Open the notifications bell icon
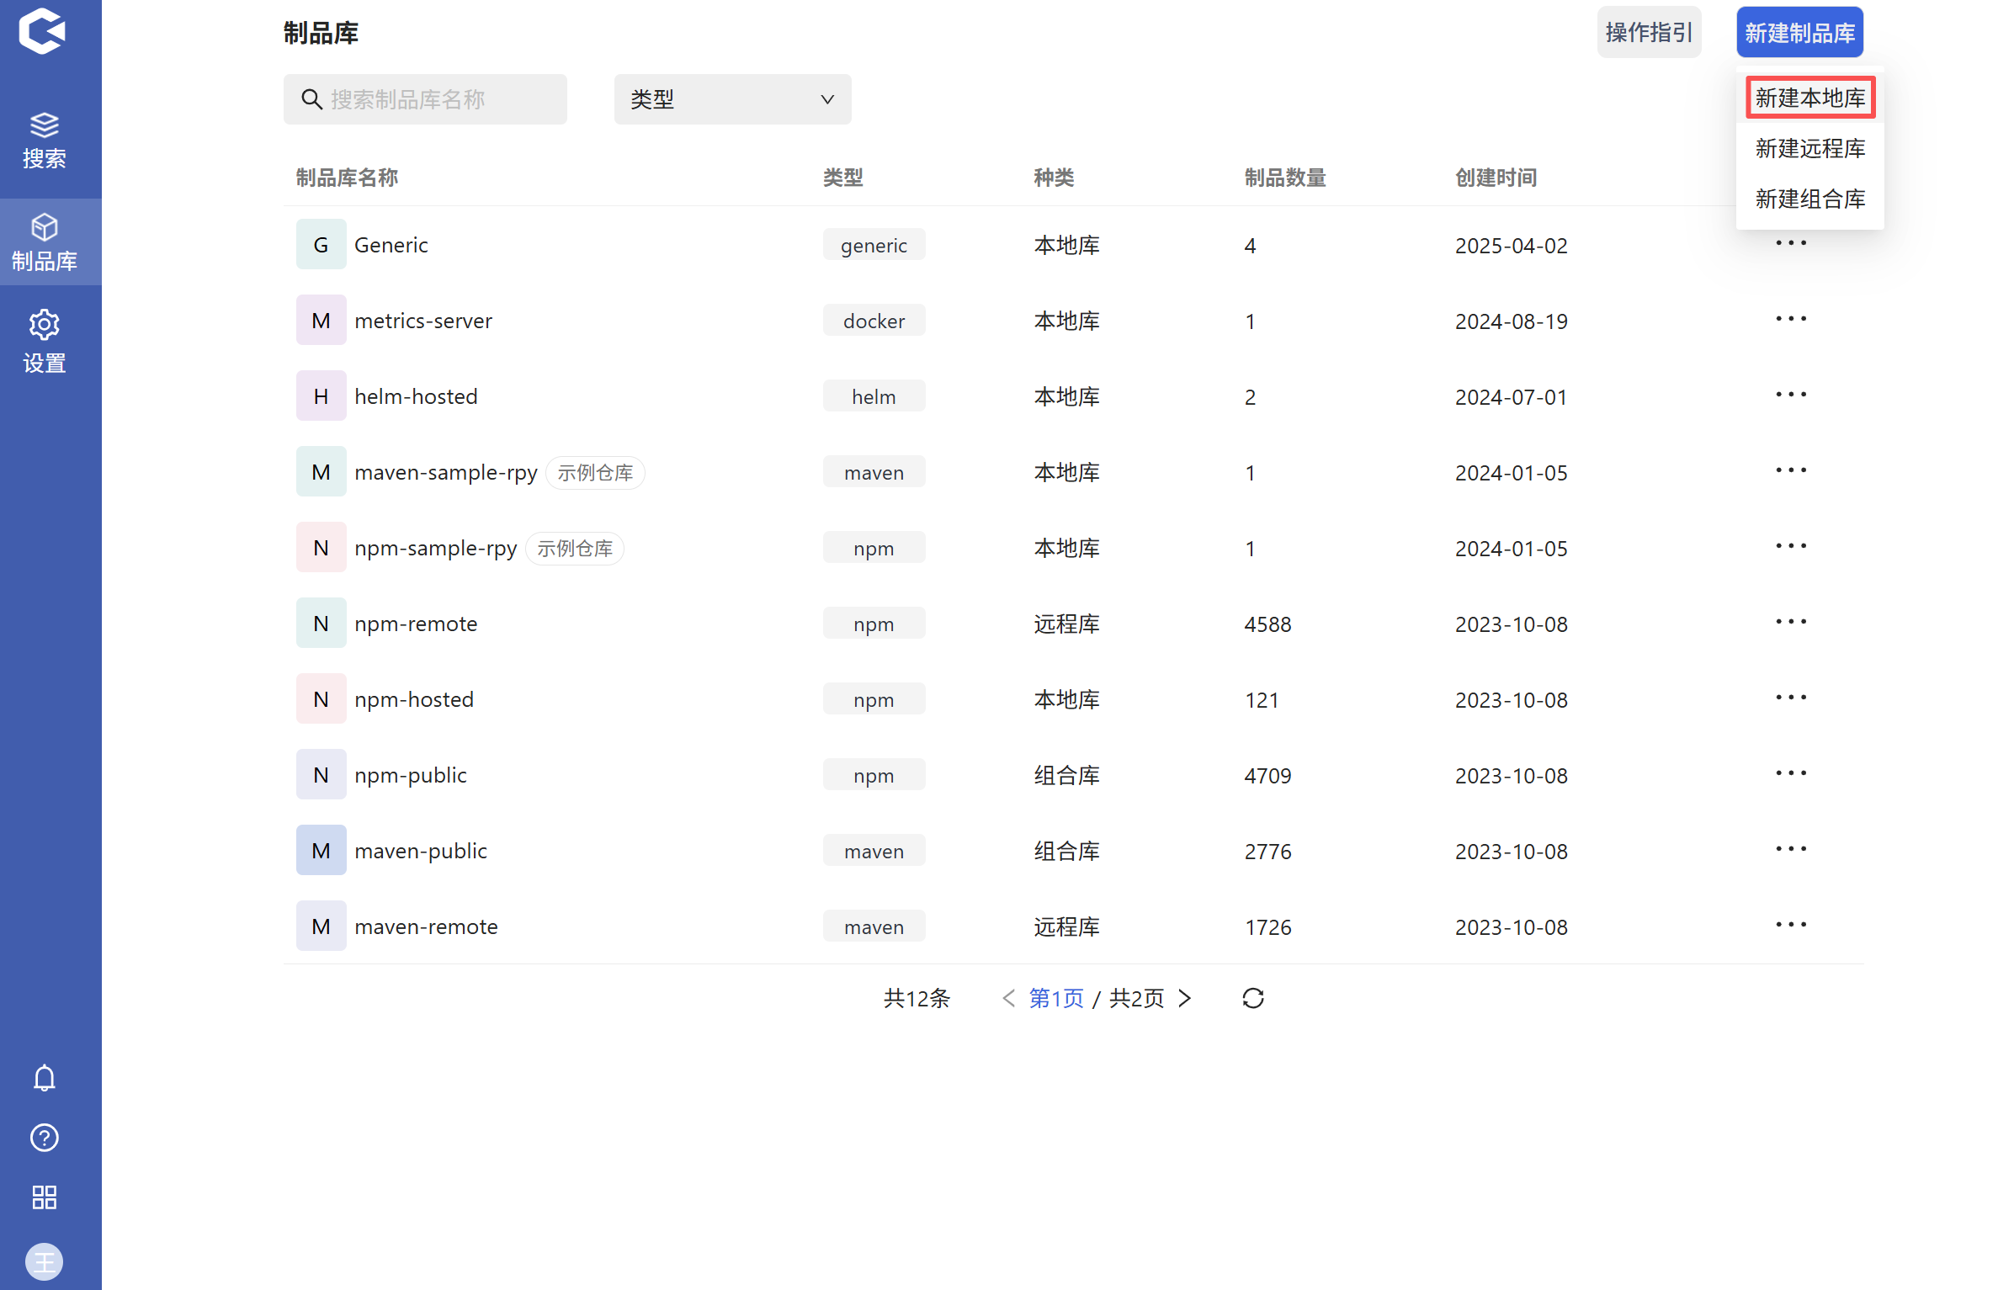 pyautogui.click(x=44, y=1078)
